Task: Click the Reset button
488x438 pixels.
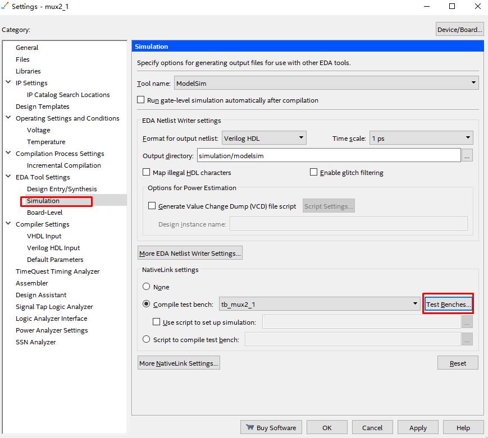Action: click(458, 363)
